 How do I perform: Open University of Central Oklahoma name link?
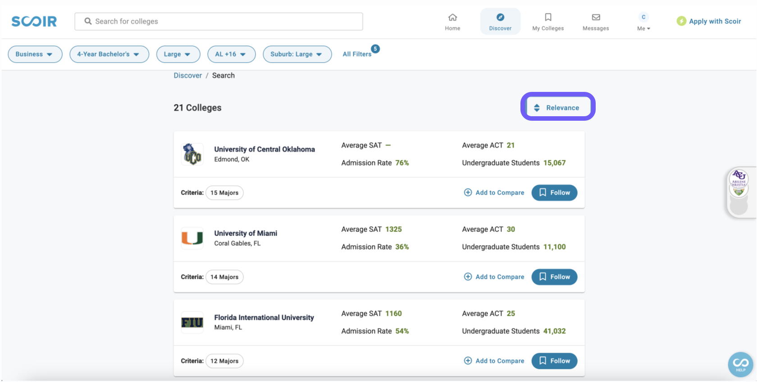point(264,149)
